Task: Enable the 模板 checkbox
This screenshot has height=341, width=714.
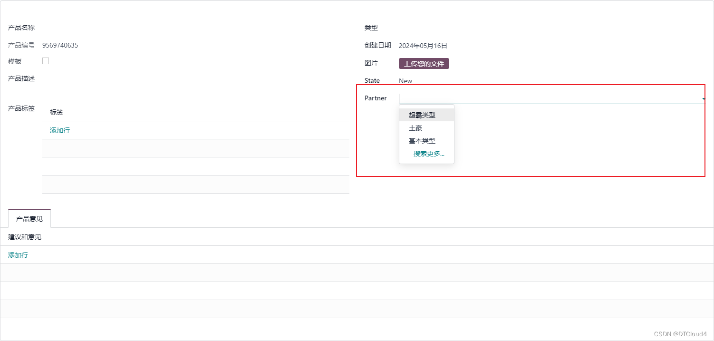Action: click(x=45, y=60)
